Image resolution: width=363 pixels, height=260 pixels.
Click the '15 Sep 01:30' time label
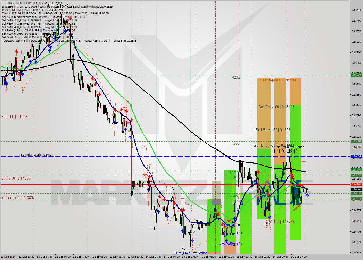[x=208, y=257]
